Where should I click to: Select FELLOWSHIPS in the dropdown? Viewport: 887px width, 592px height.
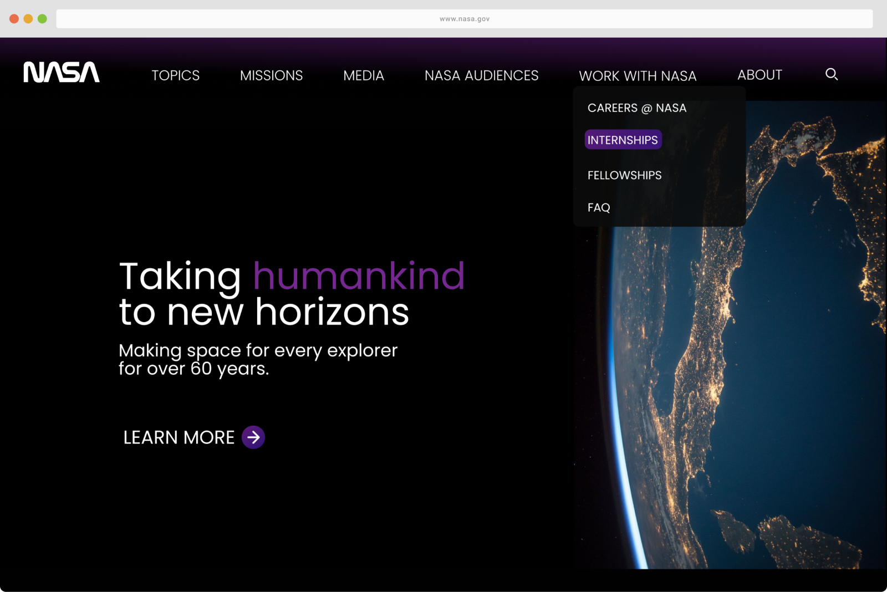click(624, 175)
